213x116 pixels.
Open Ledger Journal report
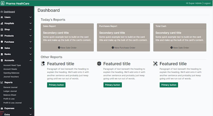(x=10, y=91)
